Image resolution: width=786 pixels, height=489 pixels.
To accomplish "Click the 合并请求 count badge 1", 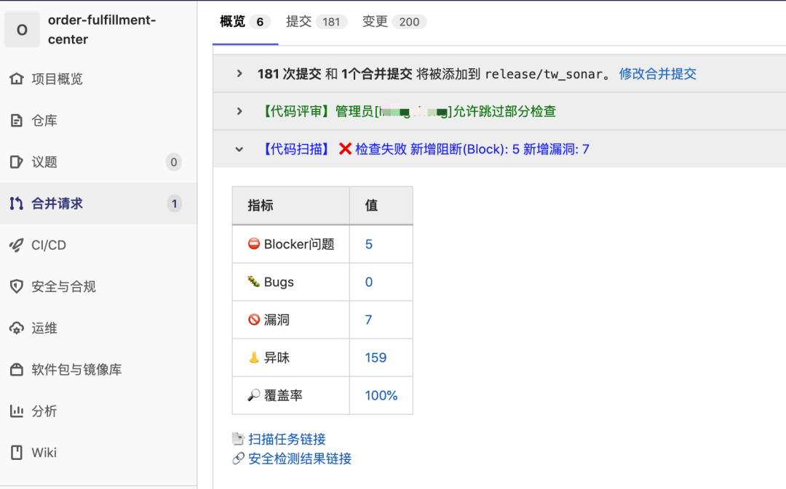I will [x=174, y=203].
